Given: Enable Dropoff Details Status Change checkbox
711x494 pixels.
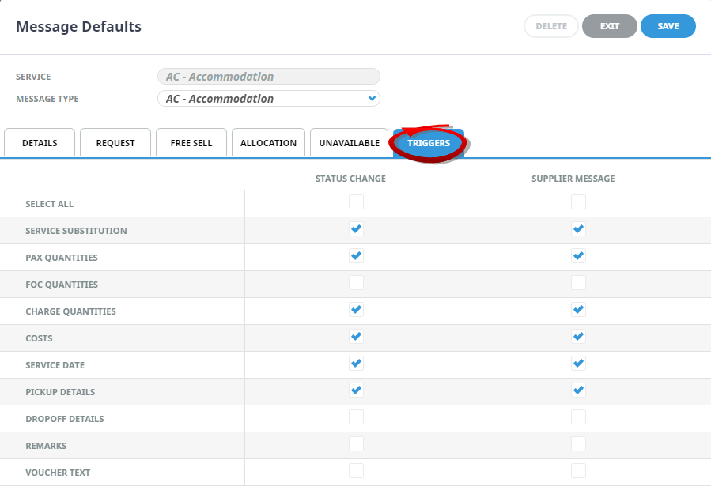Looking at the screenshot, I should (357, 417).
